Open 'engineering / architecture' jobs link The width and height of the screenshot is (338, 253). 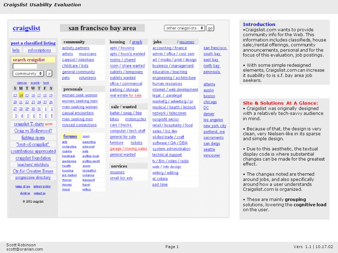(x=174, y=78)
